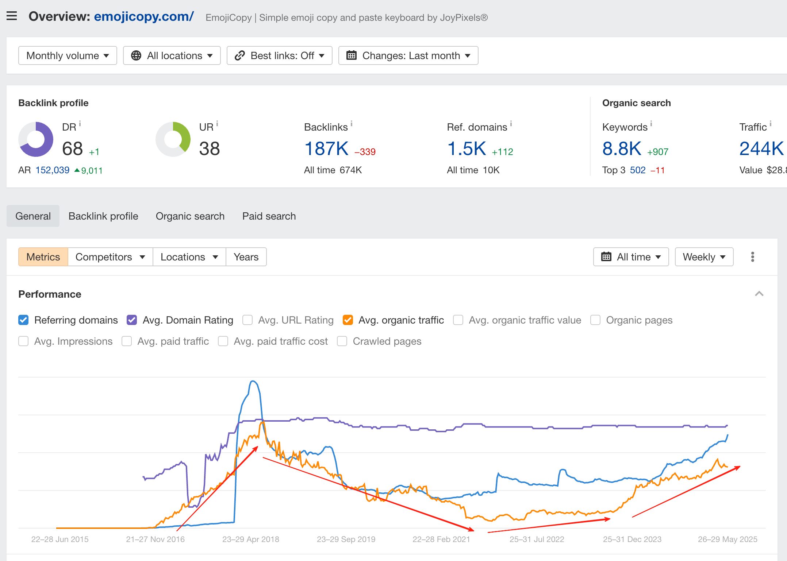The height and width of the screenshot is (561, 787).
Task: Click the 8.8K keywords value
Action: 622,148
